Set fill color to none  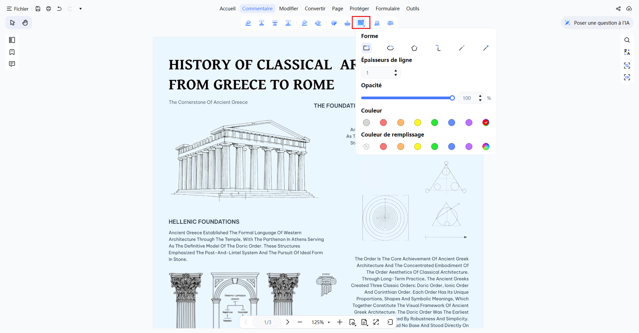(x=366, y=147)
